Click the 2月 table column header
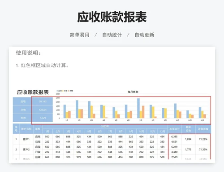The image size is (224, 172). coord(58,131)
